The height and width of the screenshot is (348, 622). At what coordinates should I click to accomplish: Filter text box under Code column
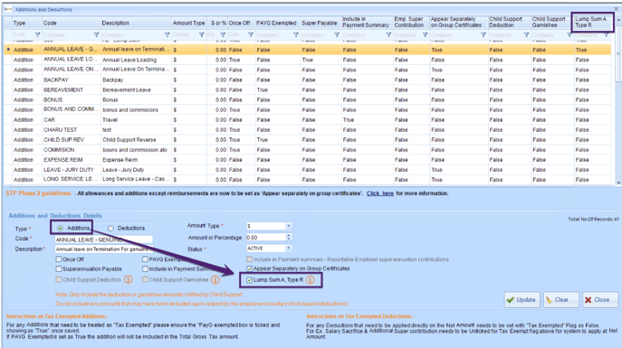tap(67, 35)
